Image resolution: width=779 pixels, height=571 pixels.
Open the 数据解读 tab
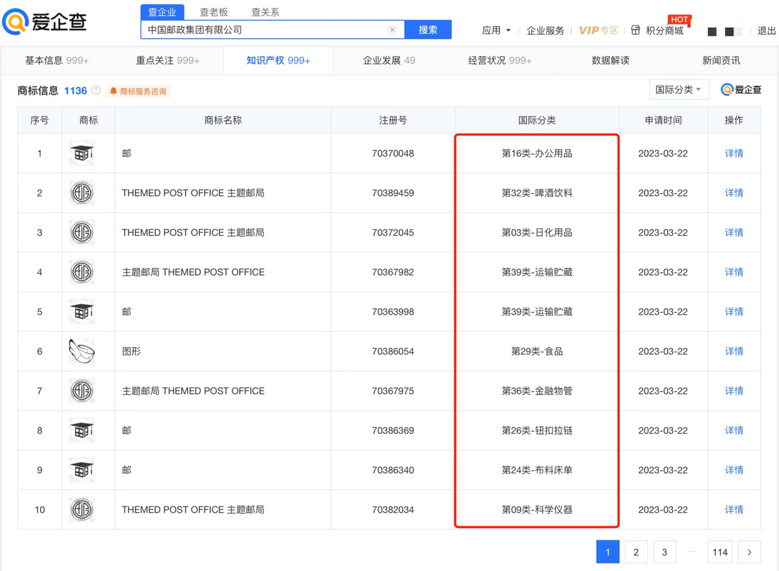(610, 60)
